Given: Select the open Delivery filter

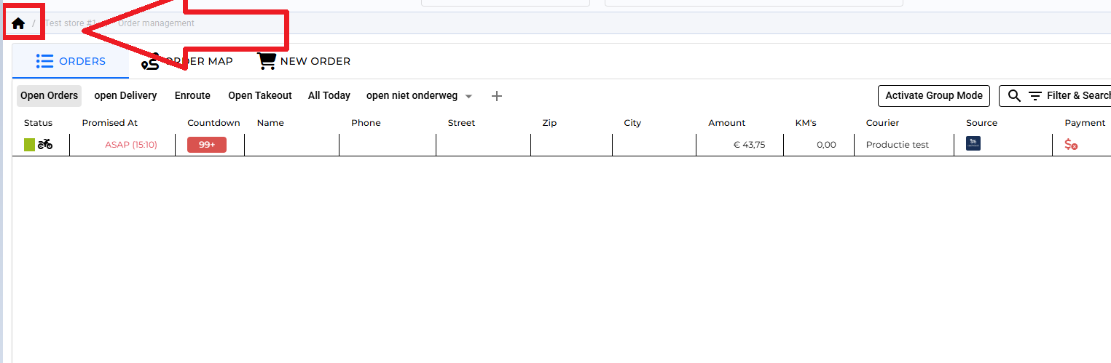Looking at the screenshot, I should tap(125, 96).
